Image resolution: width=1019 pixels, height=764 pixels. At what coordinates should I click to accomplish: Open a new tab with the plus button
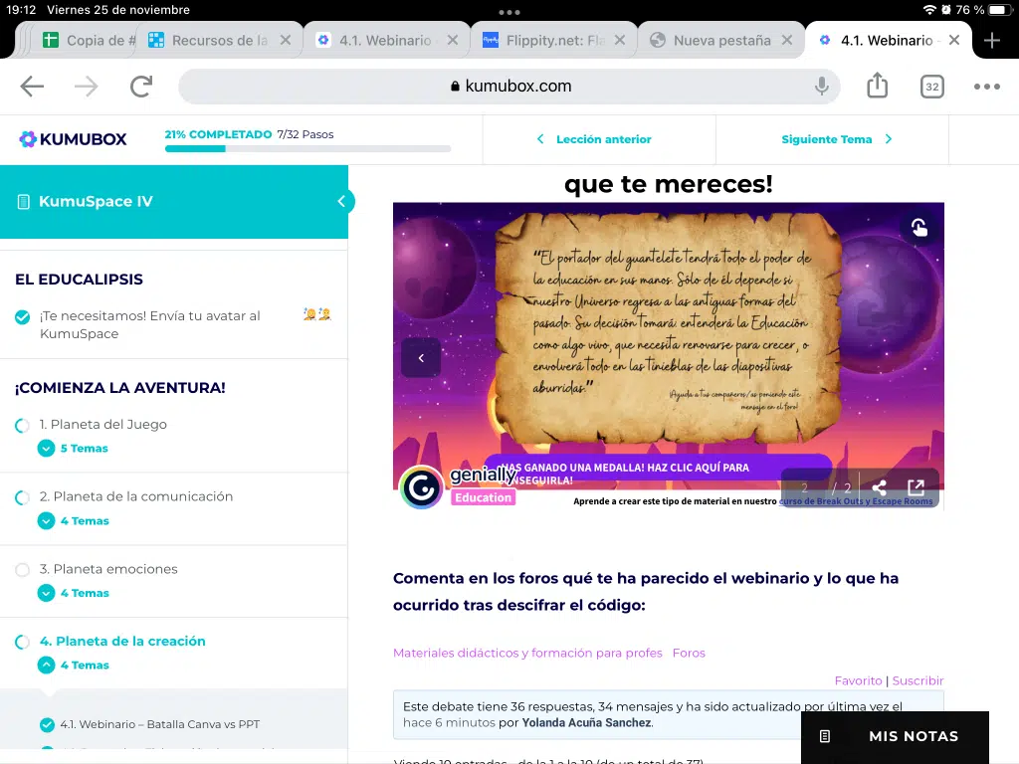[992, 40]
